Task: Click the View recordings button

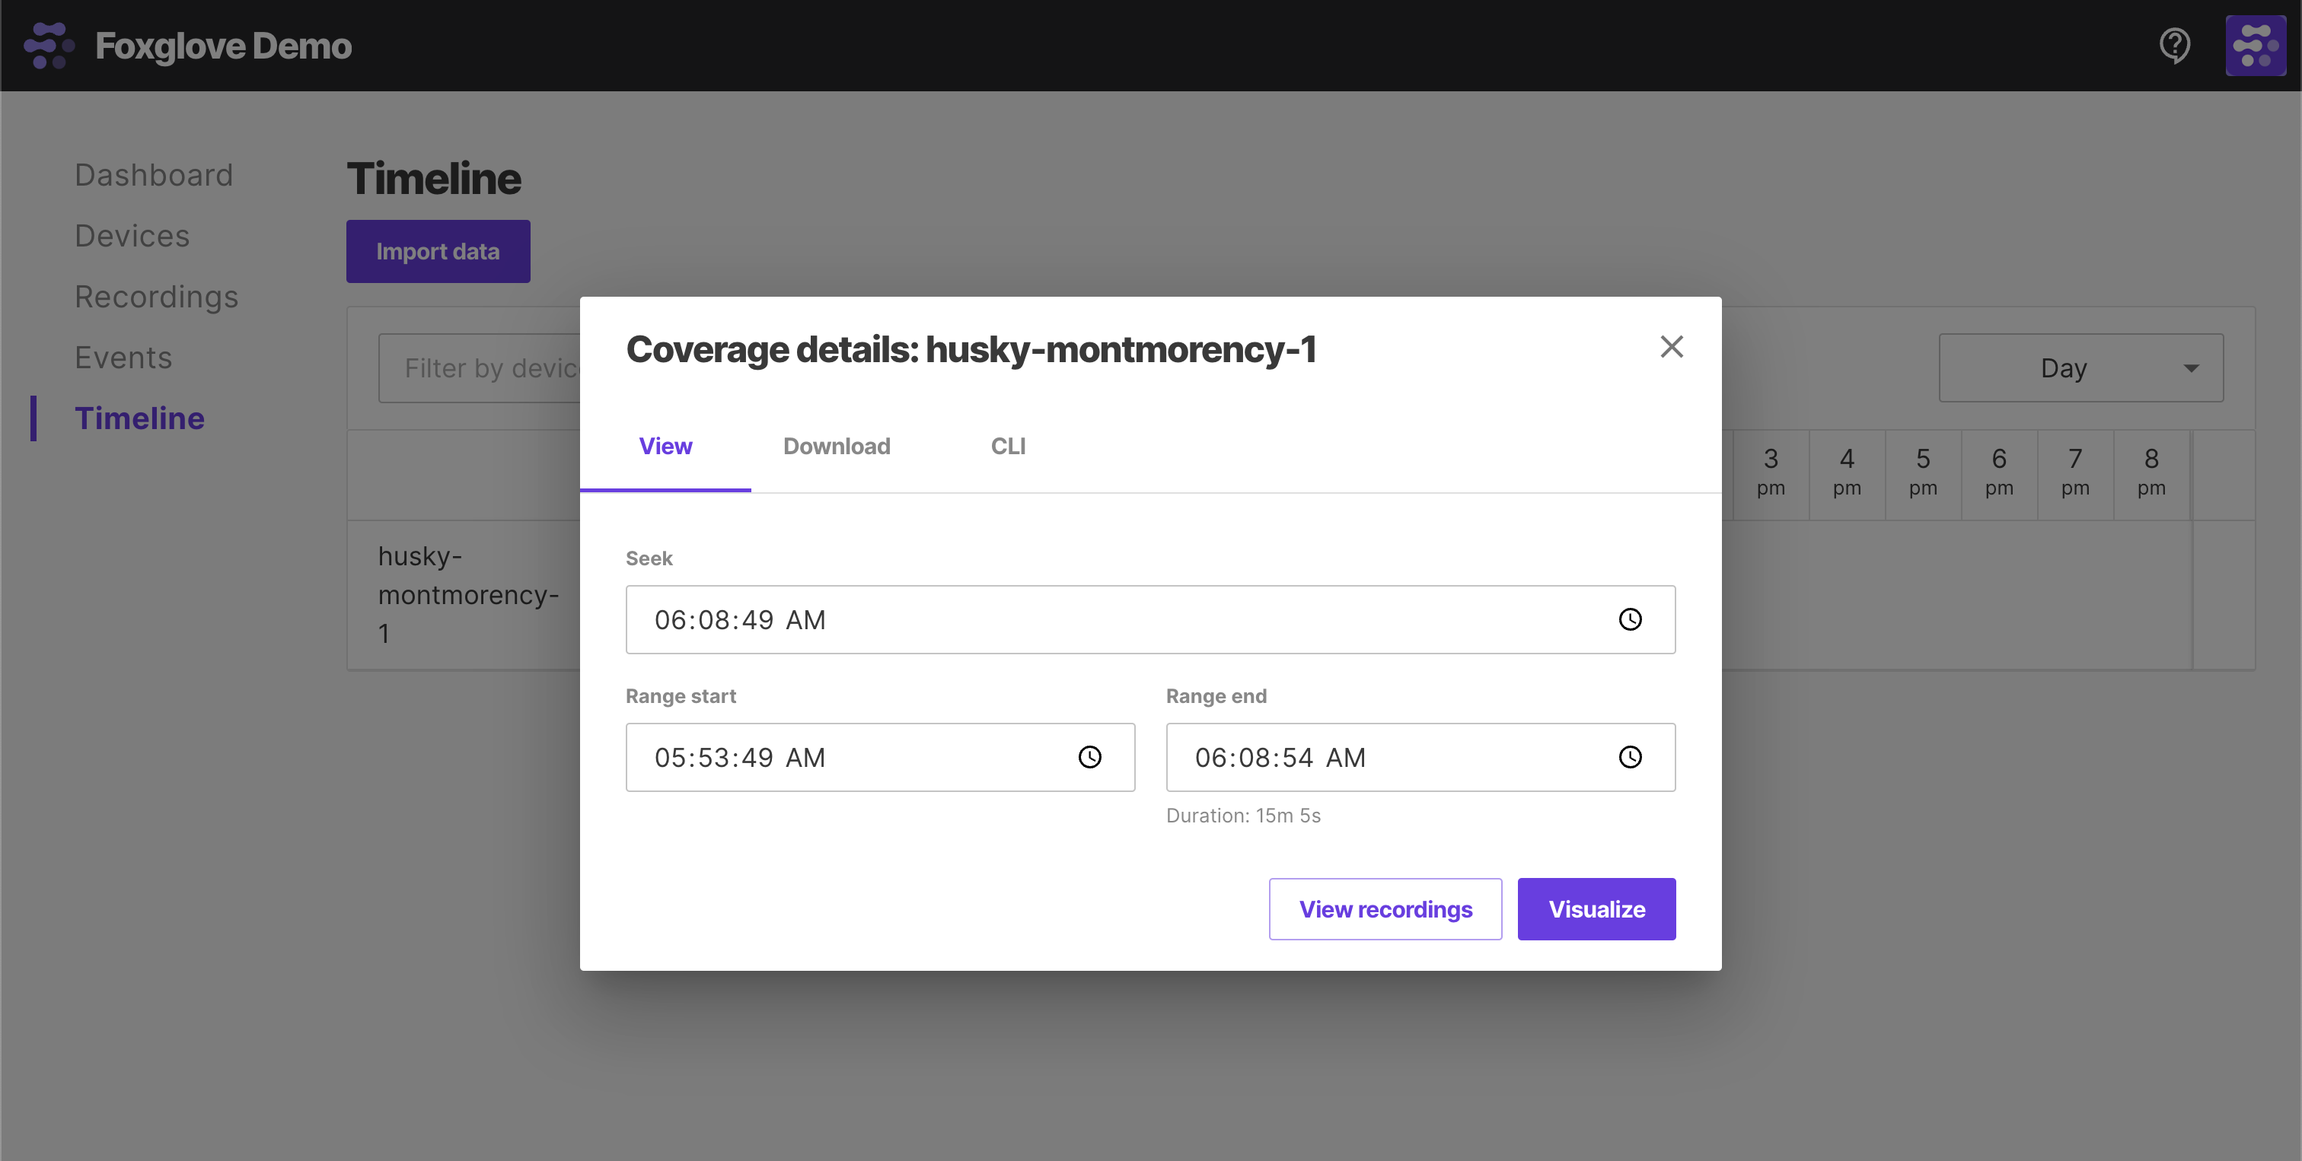Action: (1385, 908)
